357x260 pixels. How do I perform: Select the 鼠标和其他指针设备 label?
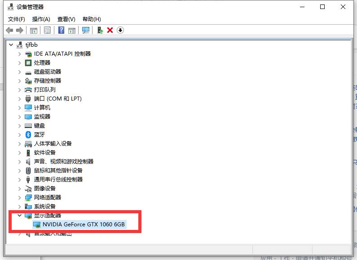pos(58,171)
